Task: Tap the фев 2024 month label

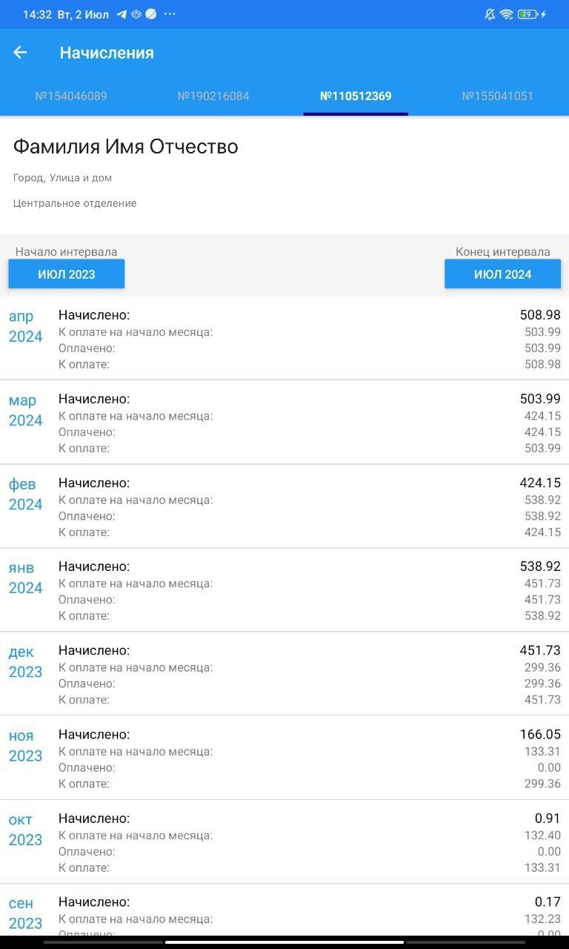Action: coord(25,495)
